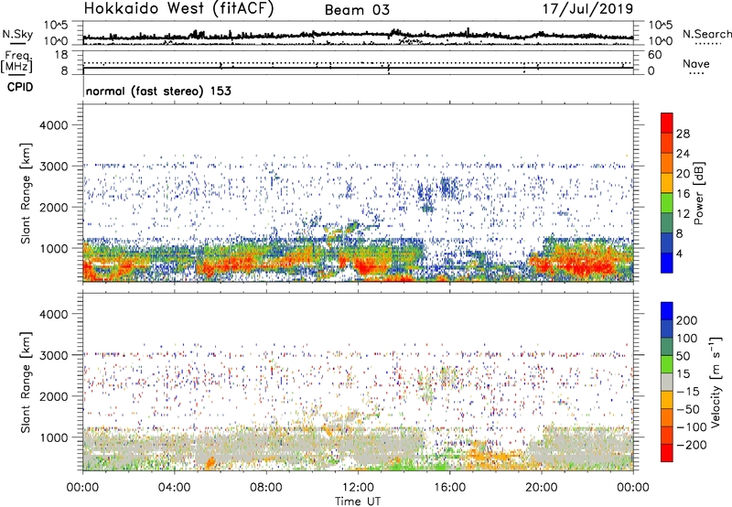Click 'Slant Range [km]' label of velocity panel
The image size is (732, 507).
tap(26, 382)
